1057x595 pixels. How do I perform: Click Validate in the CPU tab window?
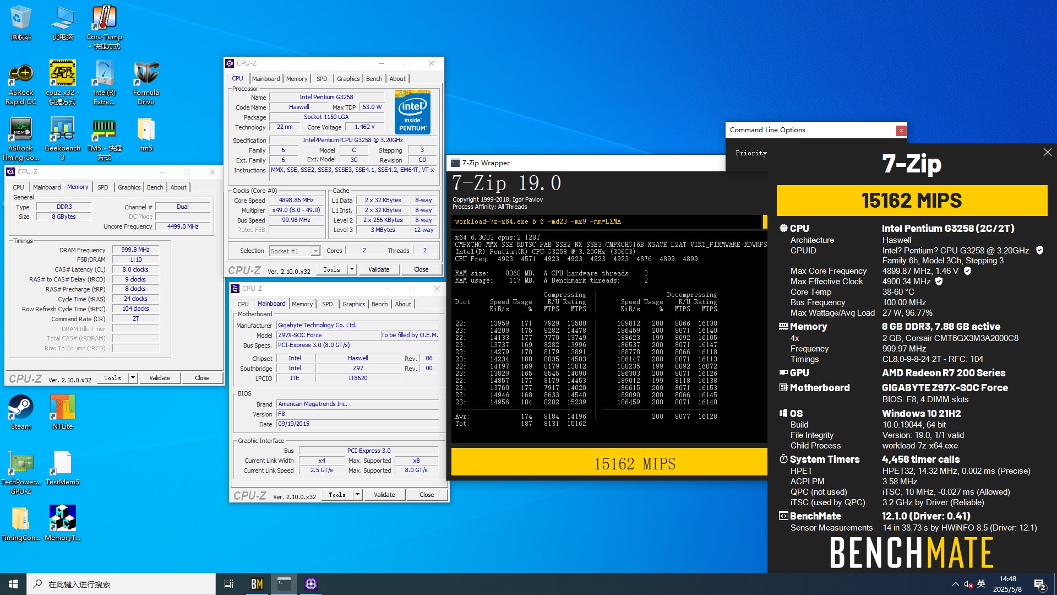(379, 269)
